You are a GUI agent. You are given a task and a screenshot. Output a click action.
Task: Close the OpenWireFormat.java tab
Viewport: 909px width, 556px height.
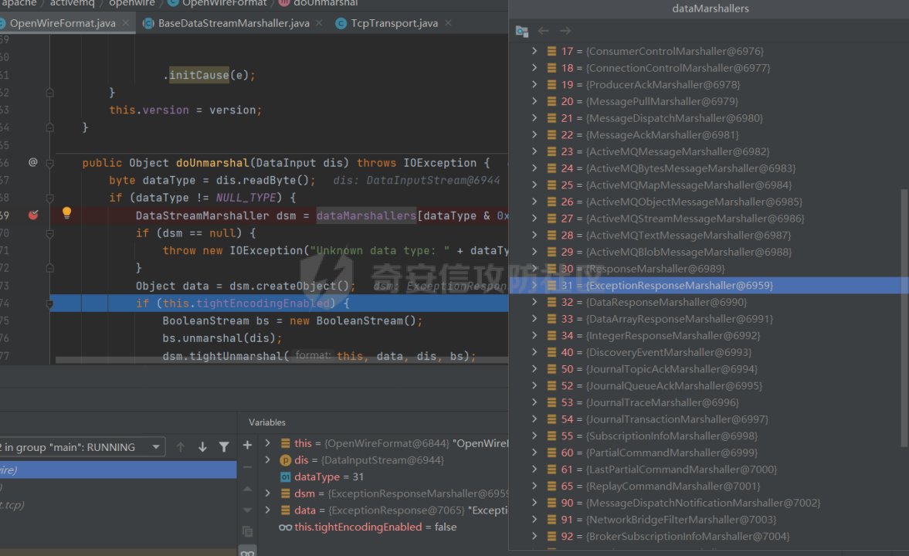pos(126,23)
